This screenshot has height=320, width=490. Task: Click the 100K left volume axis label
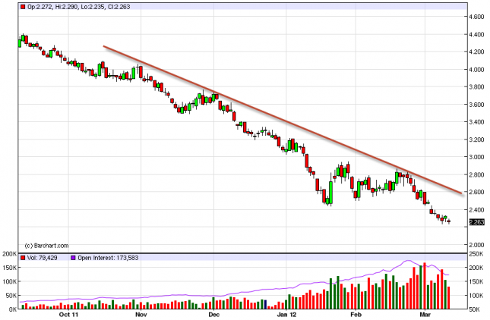coord(10,281)
